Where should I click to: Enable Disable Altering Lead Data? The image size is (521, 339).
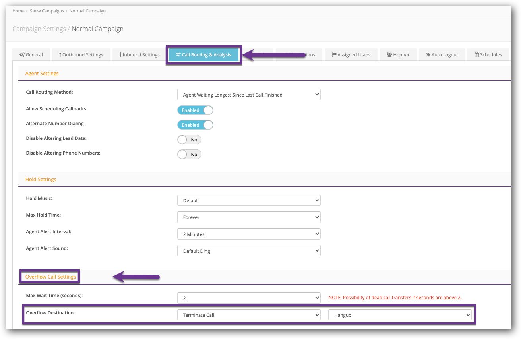189,139
